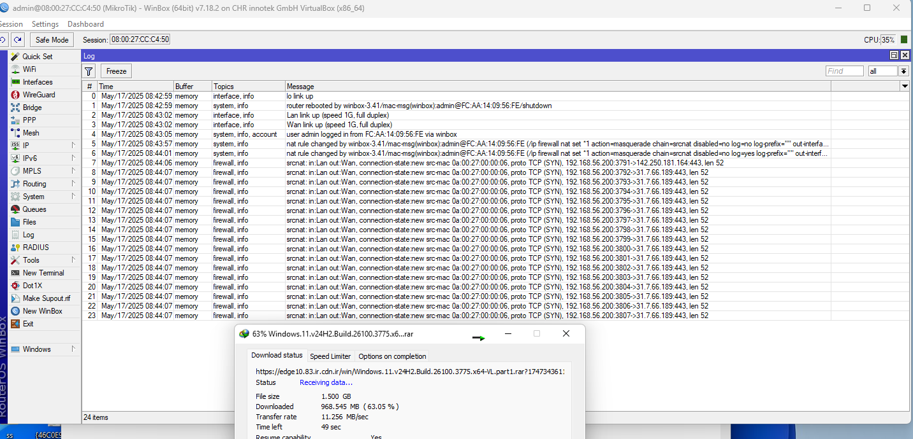This screenshot has width=913, height=439.
Task: Click the # column header
Action: (90, 87)
